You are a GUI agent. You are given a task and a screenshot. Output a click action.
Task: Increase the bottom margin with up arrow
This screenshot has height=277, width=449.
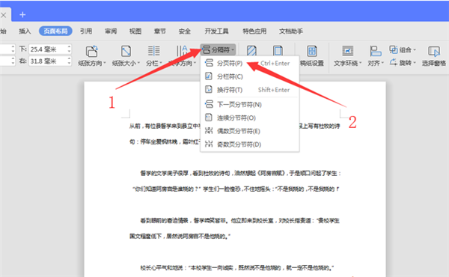coord(70,46)
